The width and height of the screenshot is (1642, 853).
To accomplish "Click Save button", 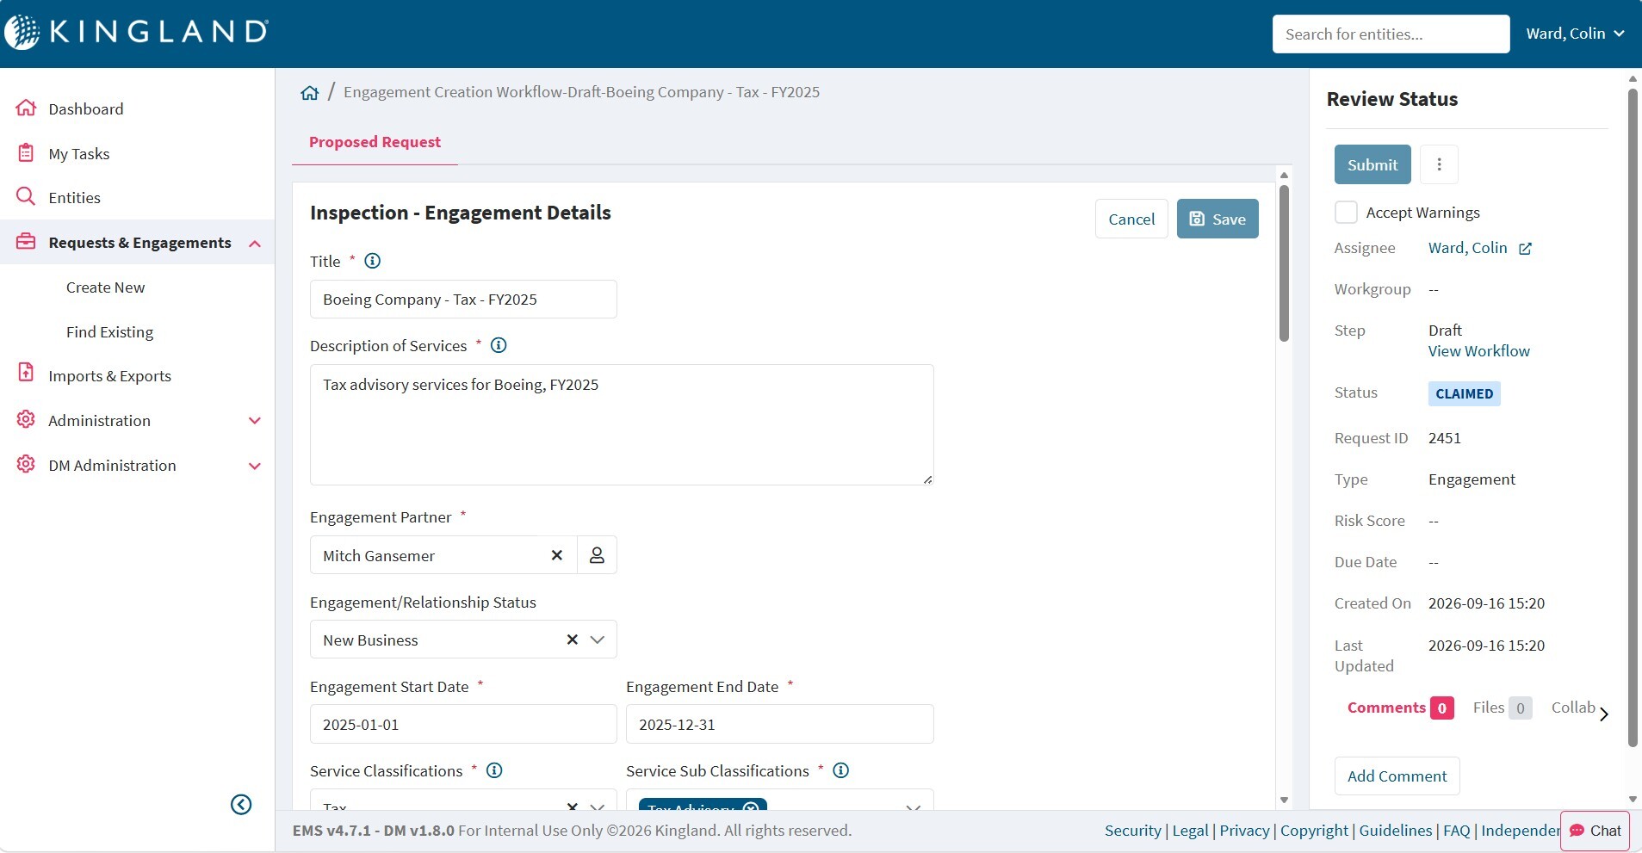I will point(1218,219).
